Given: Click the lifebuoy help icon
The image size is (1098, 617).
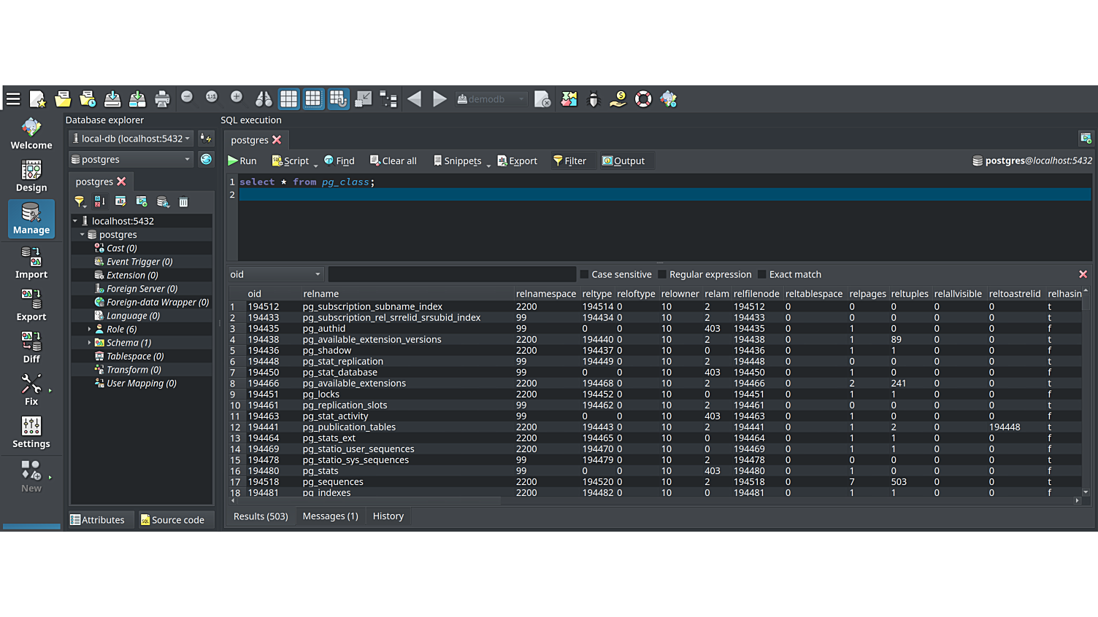Looking at the screenshot, I should coord(643,99).
